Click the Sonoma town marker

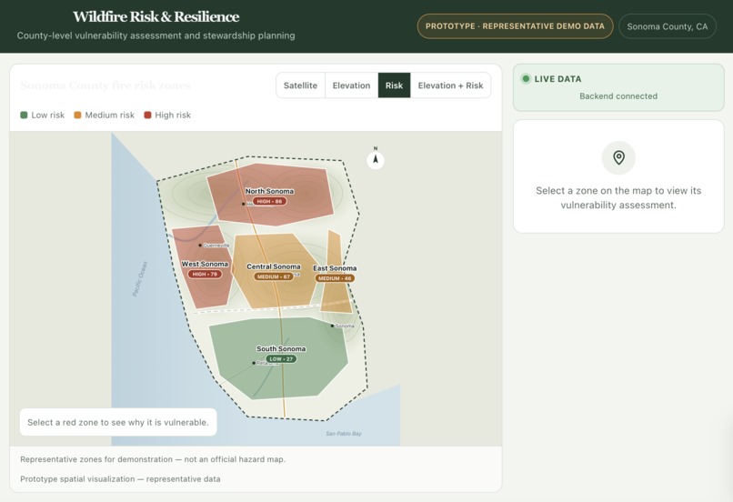(x=332, y=326)
